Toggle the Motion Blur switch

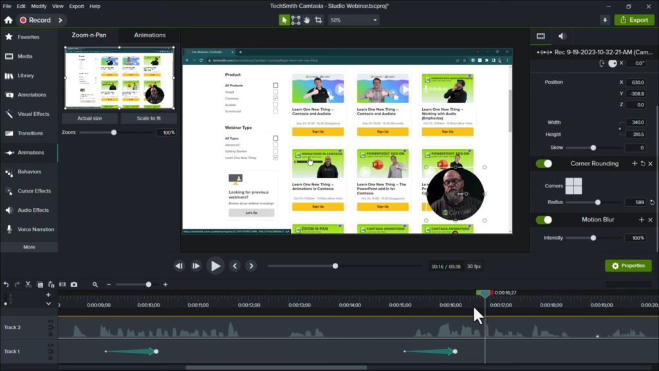544,220
